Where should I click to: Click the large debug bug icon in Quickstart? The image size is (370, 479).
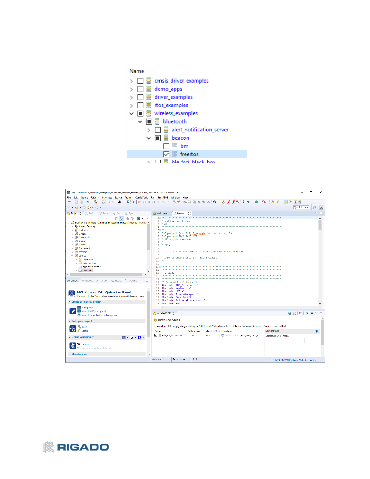coord(73,346)
